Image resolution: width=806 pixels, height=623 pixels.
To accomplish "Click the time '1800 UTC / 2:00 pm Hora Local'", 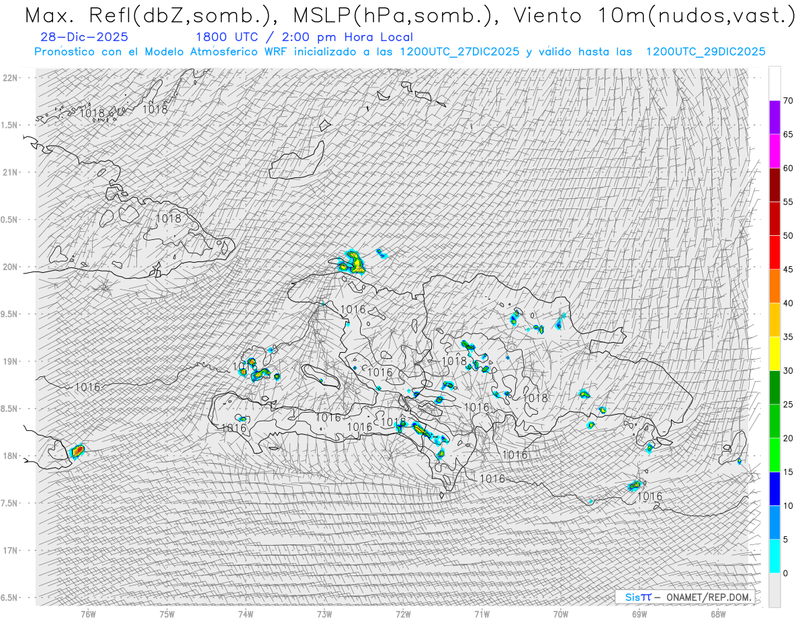I will coord(304,37).
